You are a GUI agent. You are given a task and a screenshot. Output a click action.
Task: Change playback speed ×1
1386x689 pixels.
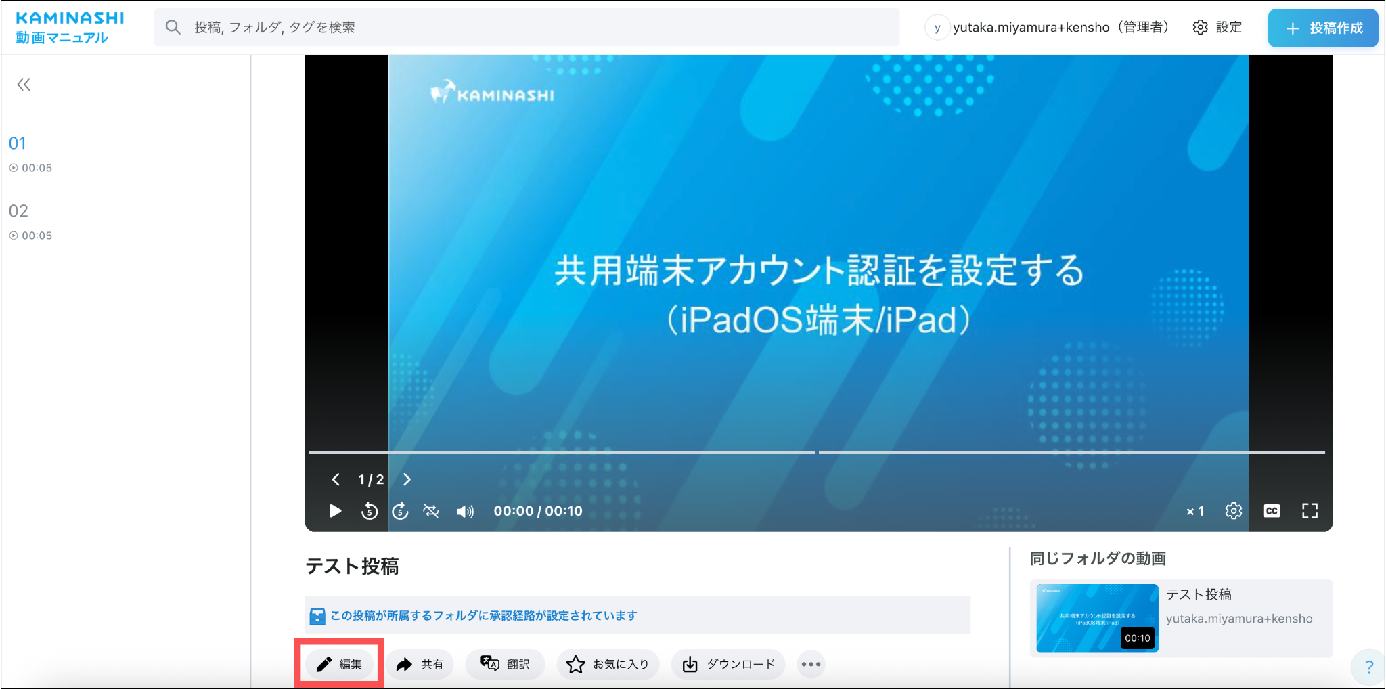(1195, 512)
